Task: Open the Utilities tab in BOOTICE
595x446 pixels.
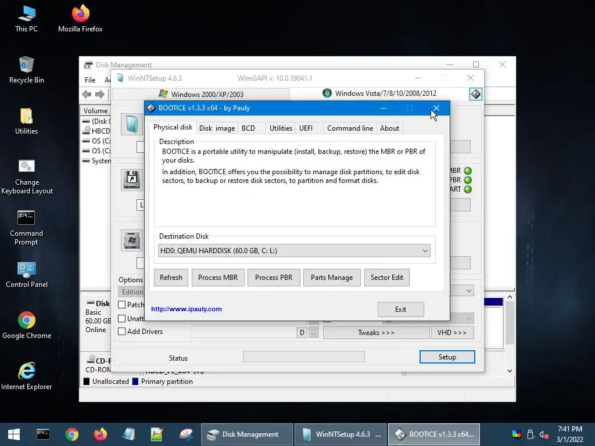Action: click(281, 128)
